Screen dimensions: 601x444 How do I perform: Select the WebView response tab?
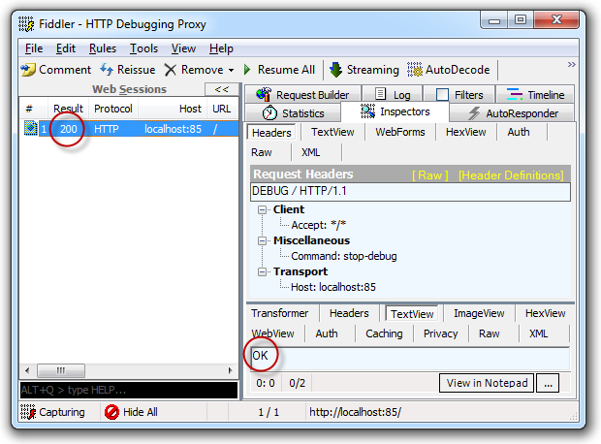point(273,333)
